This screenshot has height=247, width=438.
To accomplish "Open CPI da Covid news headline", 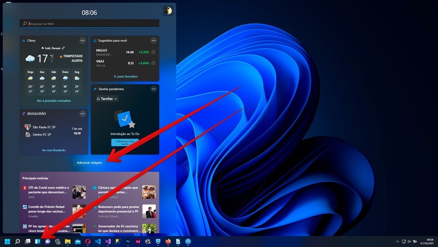I will click(49, 190).
